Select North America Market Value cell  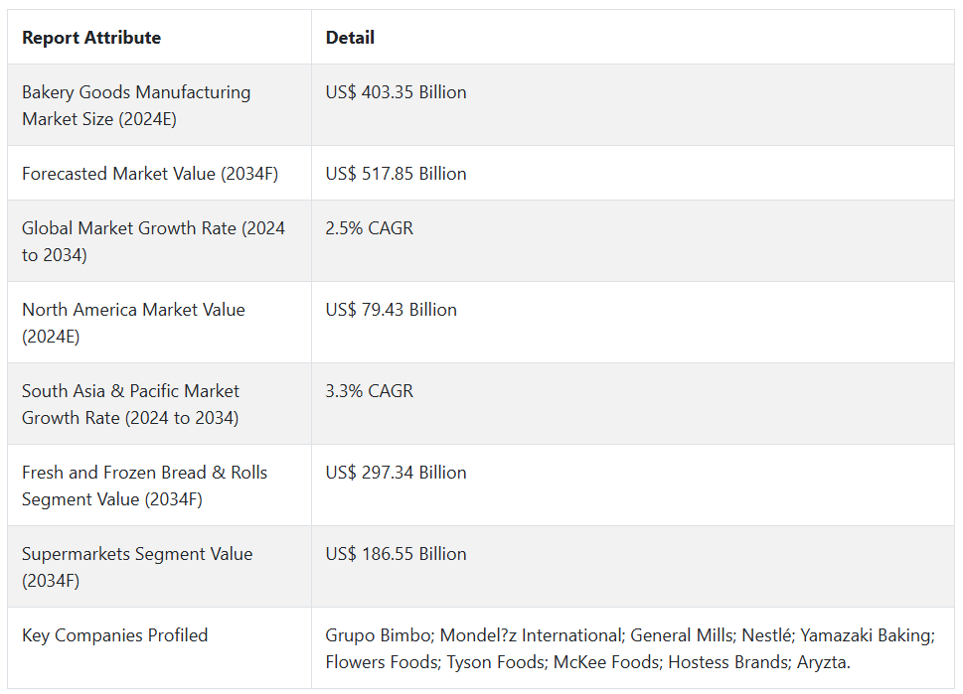[133, 323]
